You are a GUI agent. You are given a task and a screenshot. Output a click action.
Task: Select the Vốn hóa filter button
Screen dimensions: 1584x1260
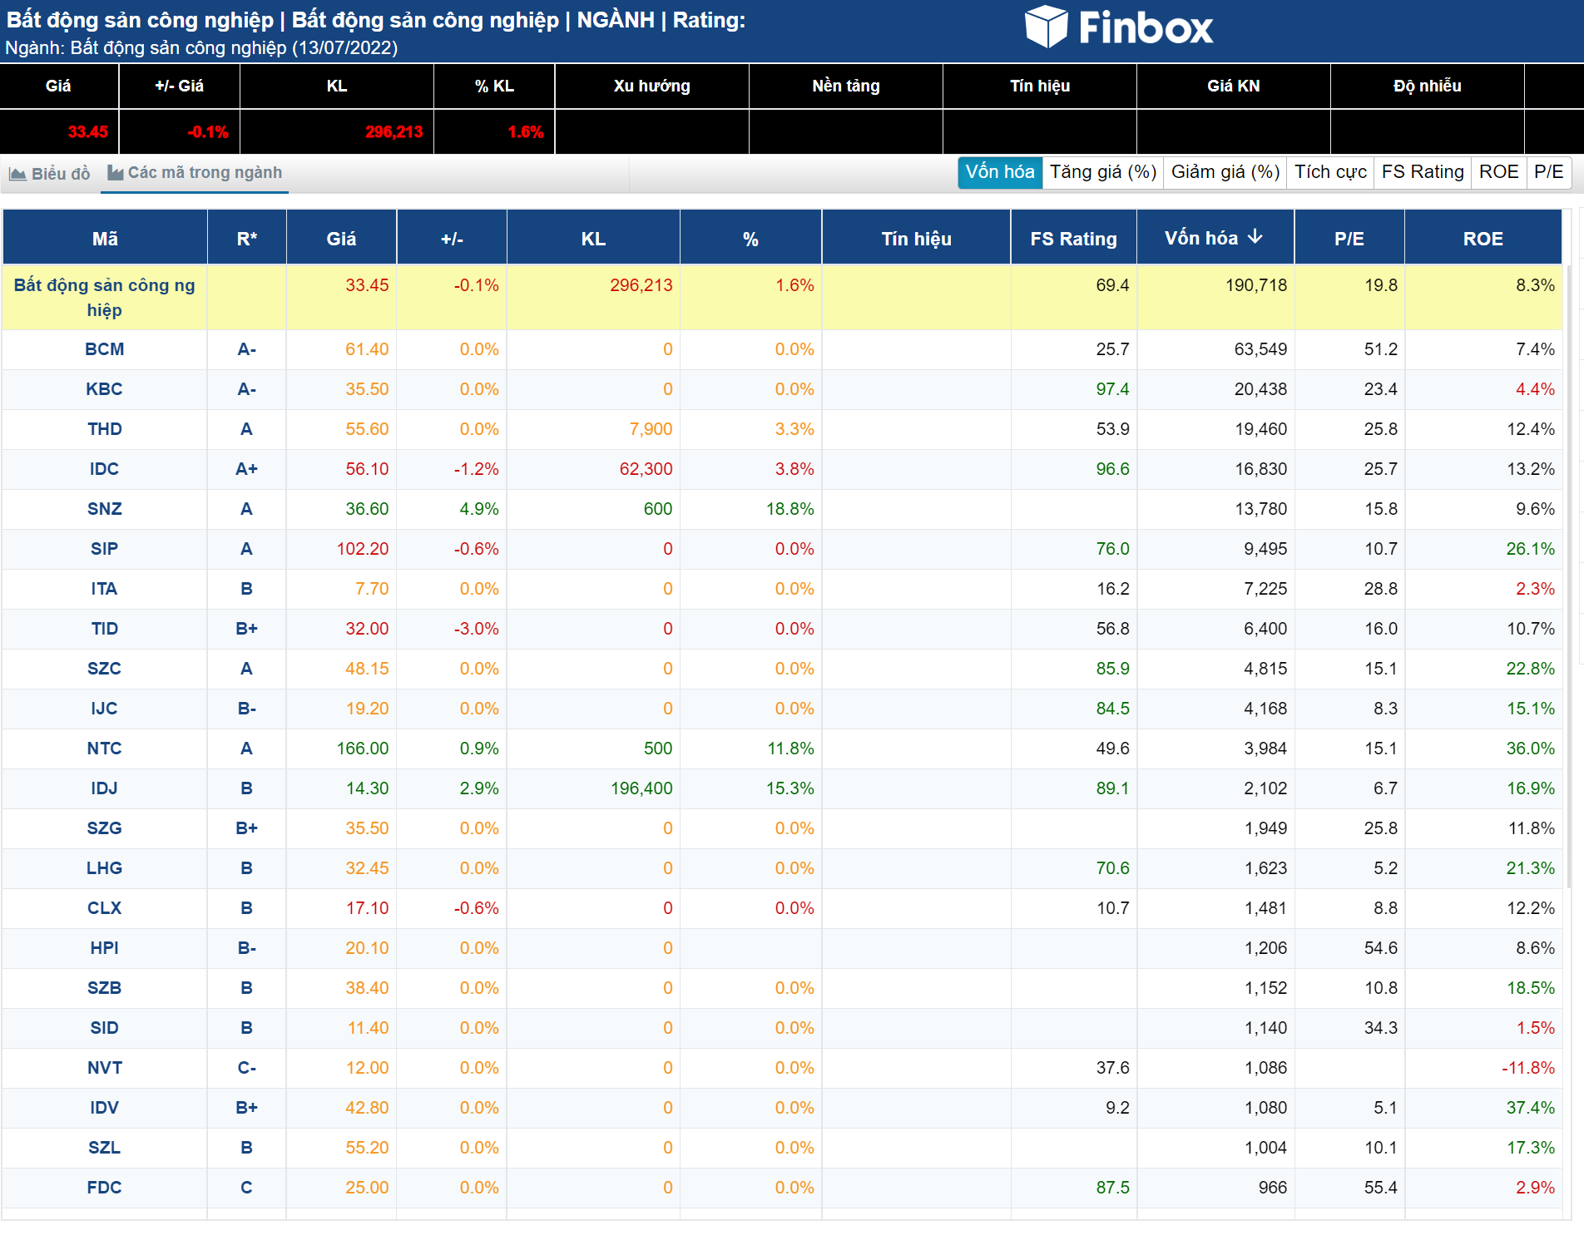pos(999,172)
